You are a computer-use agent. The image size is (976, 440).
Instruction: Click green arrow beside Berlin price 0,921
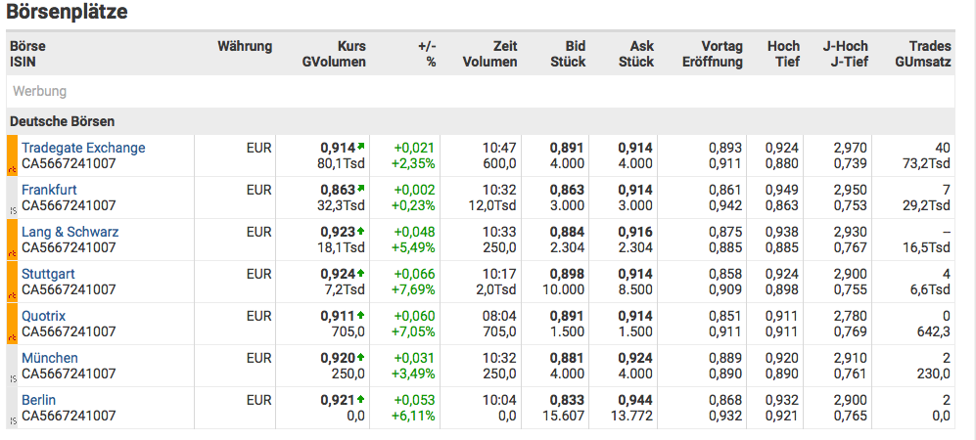click(361, 400)
